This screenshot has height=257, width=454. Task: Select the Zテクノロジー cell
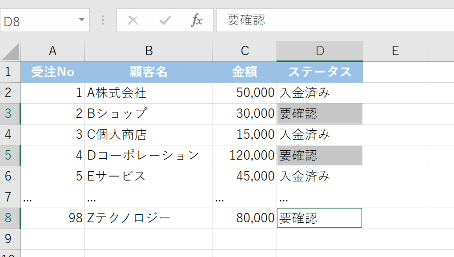coord(149,218)
